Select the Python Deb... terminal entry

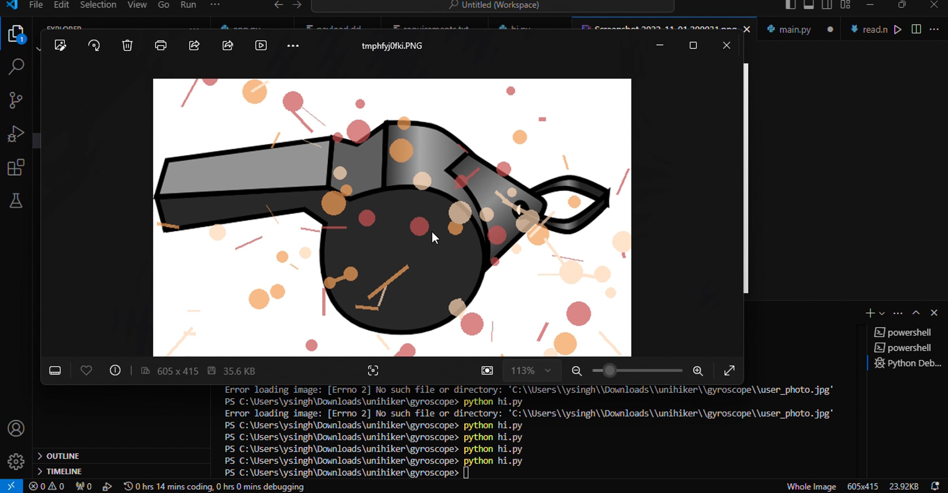coord(907,363)
